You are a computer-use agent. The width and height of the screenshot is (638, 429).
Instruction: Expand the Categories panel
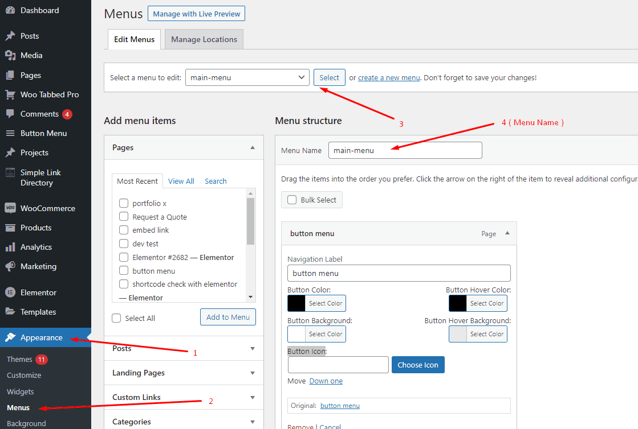point(252,422)
